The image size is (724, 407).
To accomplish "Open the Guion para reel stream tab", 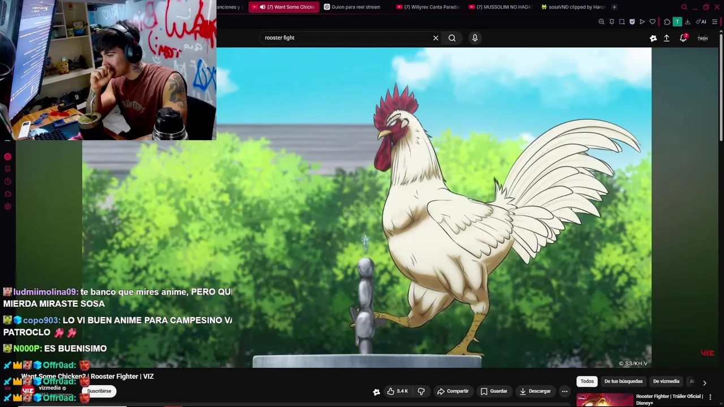I will pyautogui.click(x=355, y=7).
